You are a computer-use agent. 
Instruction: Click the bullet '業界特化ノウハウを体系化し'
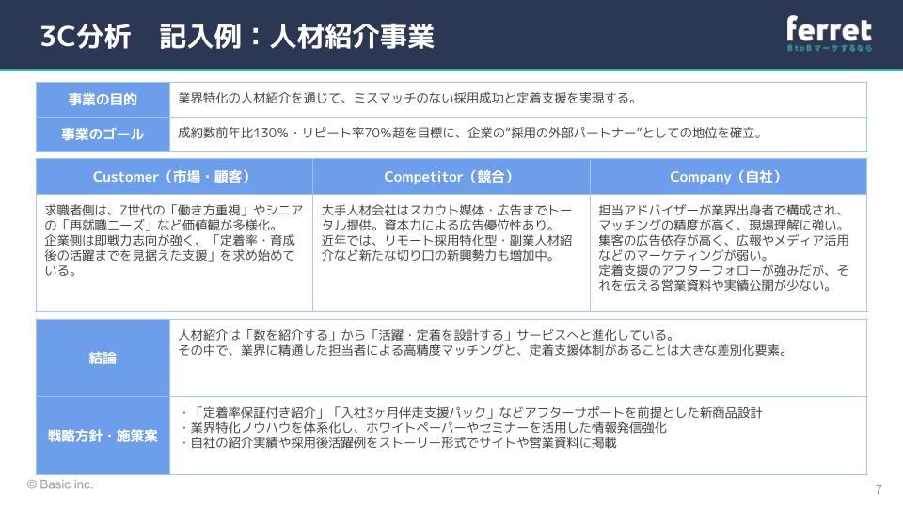coord(422,427)
